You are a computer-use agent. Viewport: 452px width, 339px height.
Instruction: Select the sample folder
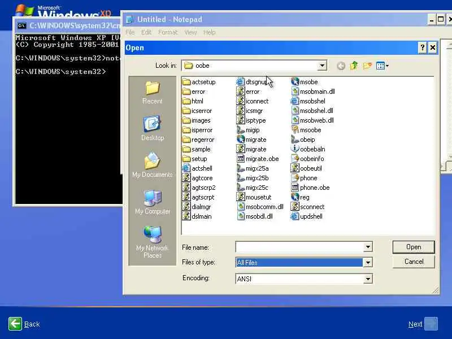click(197, 149)
